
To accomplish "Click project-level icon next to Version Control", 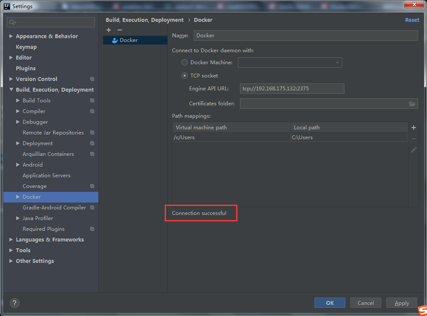I will tap(92, 79).
